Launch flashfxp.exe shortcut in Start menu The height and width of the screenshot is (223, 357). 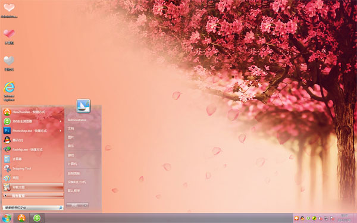pyautogui.click(x=33, y=149)
